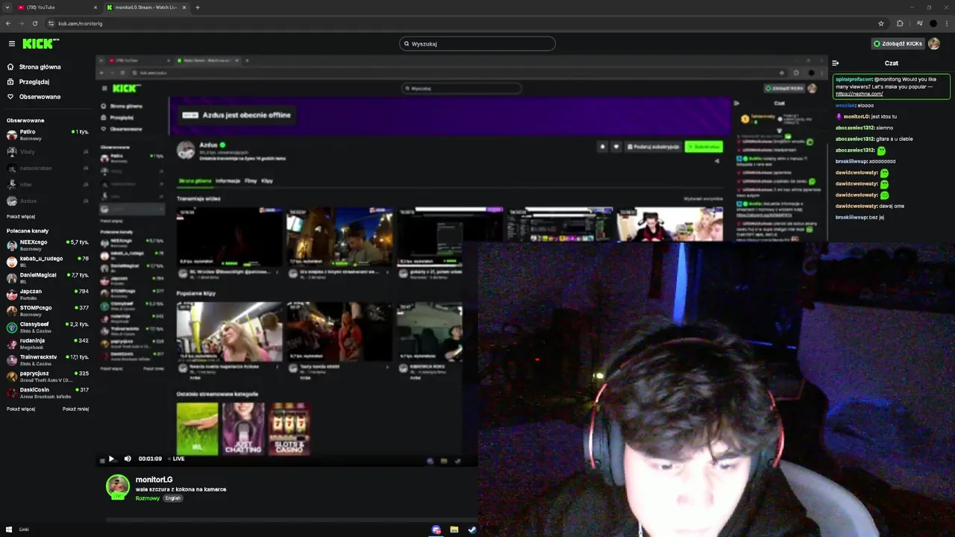Open a new browser tab
This screenshot has height=537, width=955.
pyautogui.click(x=198, y=7)
